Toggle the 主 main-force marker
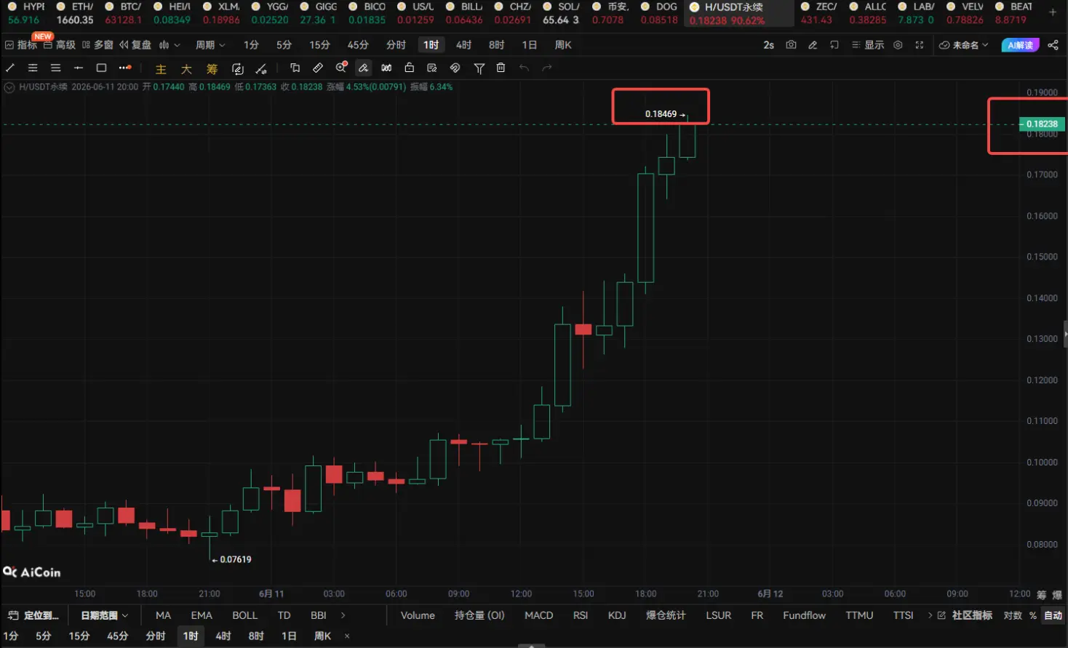Screen dimensions: 1068x648 pyautogui.click(x=161, y=69)
